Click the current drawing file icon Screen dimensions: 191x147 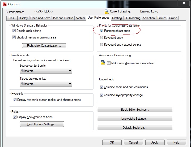(x=107, y=11)
